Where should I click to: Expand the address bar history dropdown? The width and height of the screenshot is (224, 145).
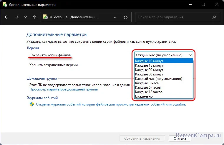(115, 17)
